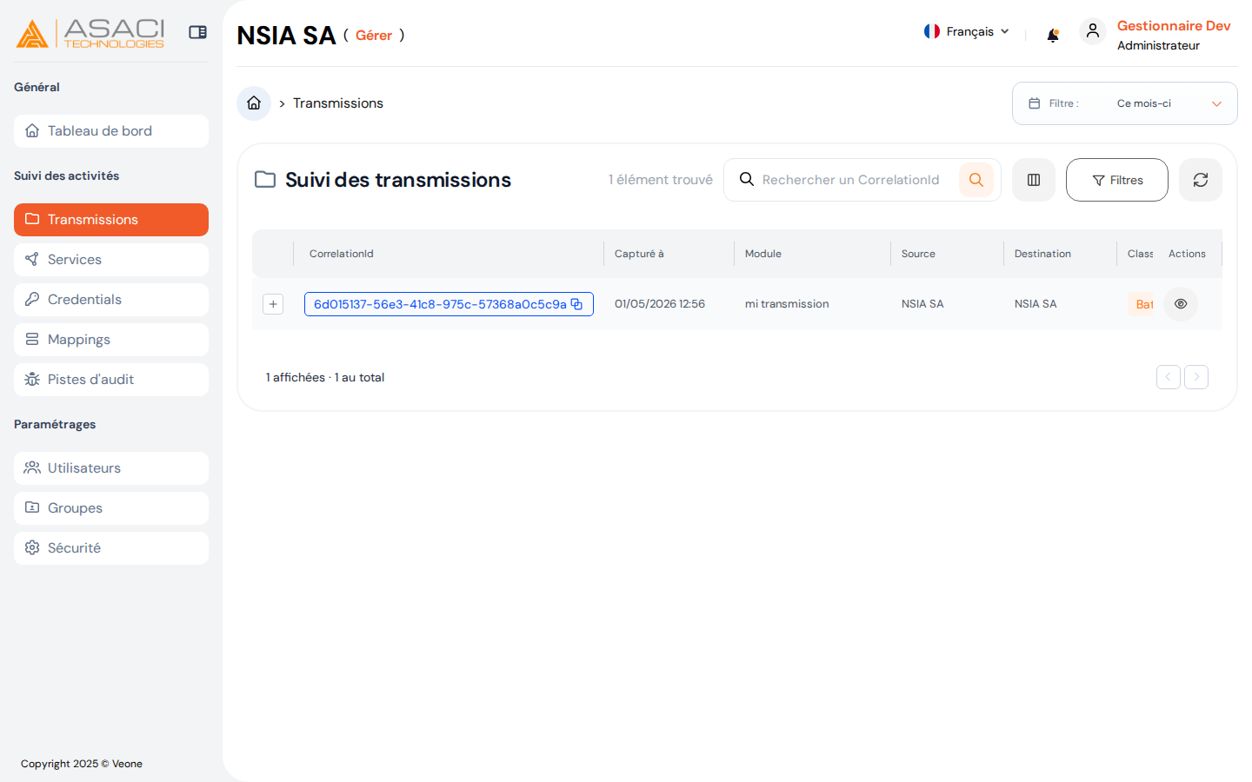Open Mappings page
This screenshot has height=782, width=1252.
pos(111,340)
